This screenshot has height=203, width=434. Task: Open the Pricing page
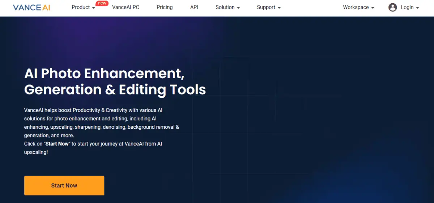tap(165, 7)
